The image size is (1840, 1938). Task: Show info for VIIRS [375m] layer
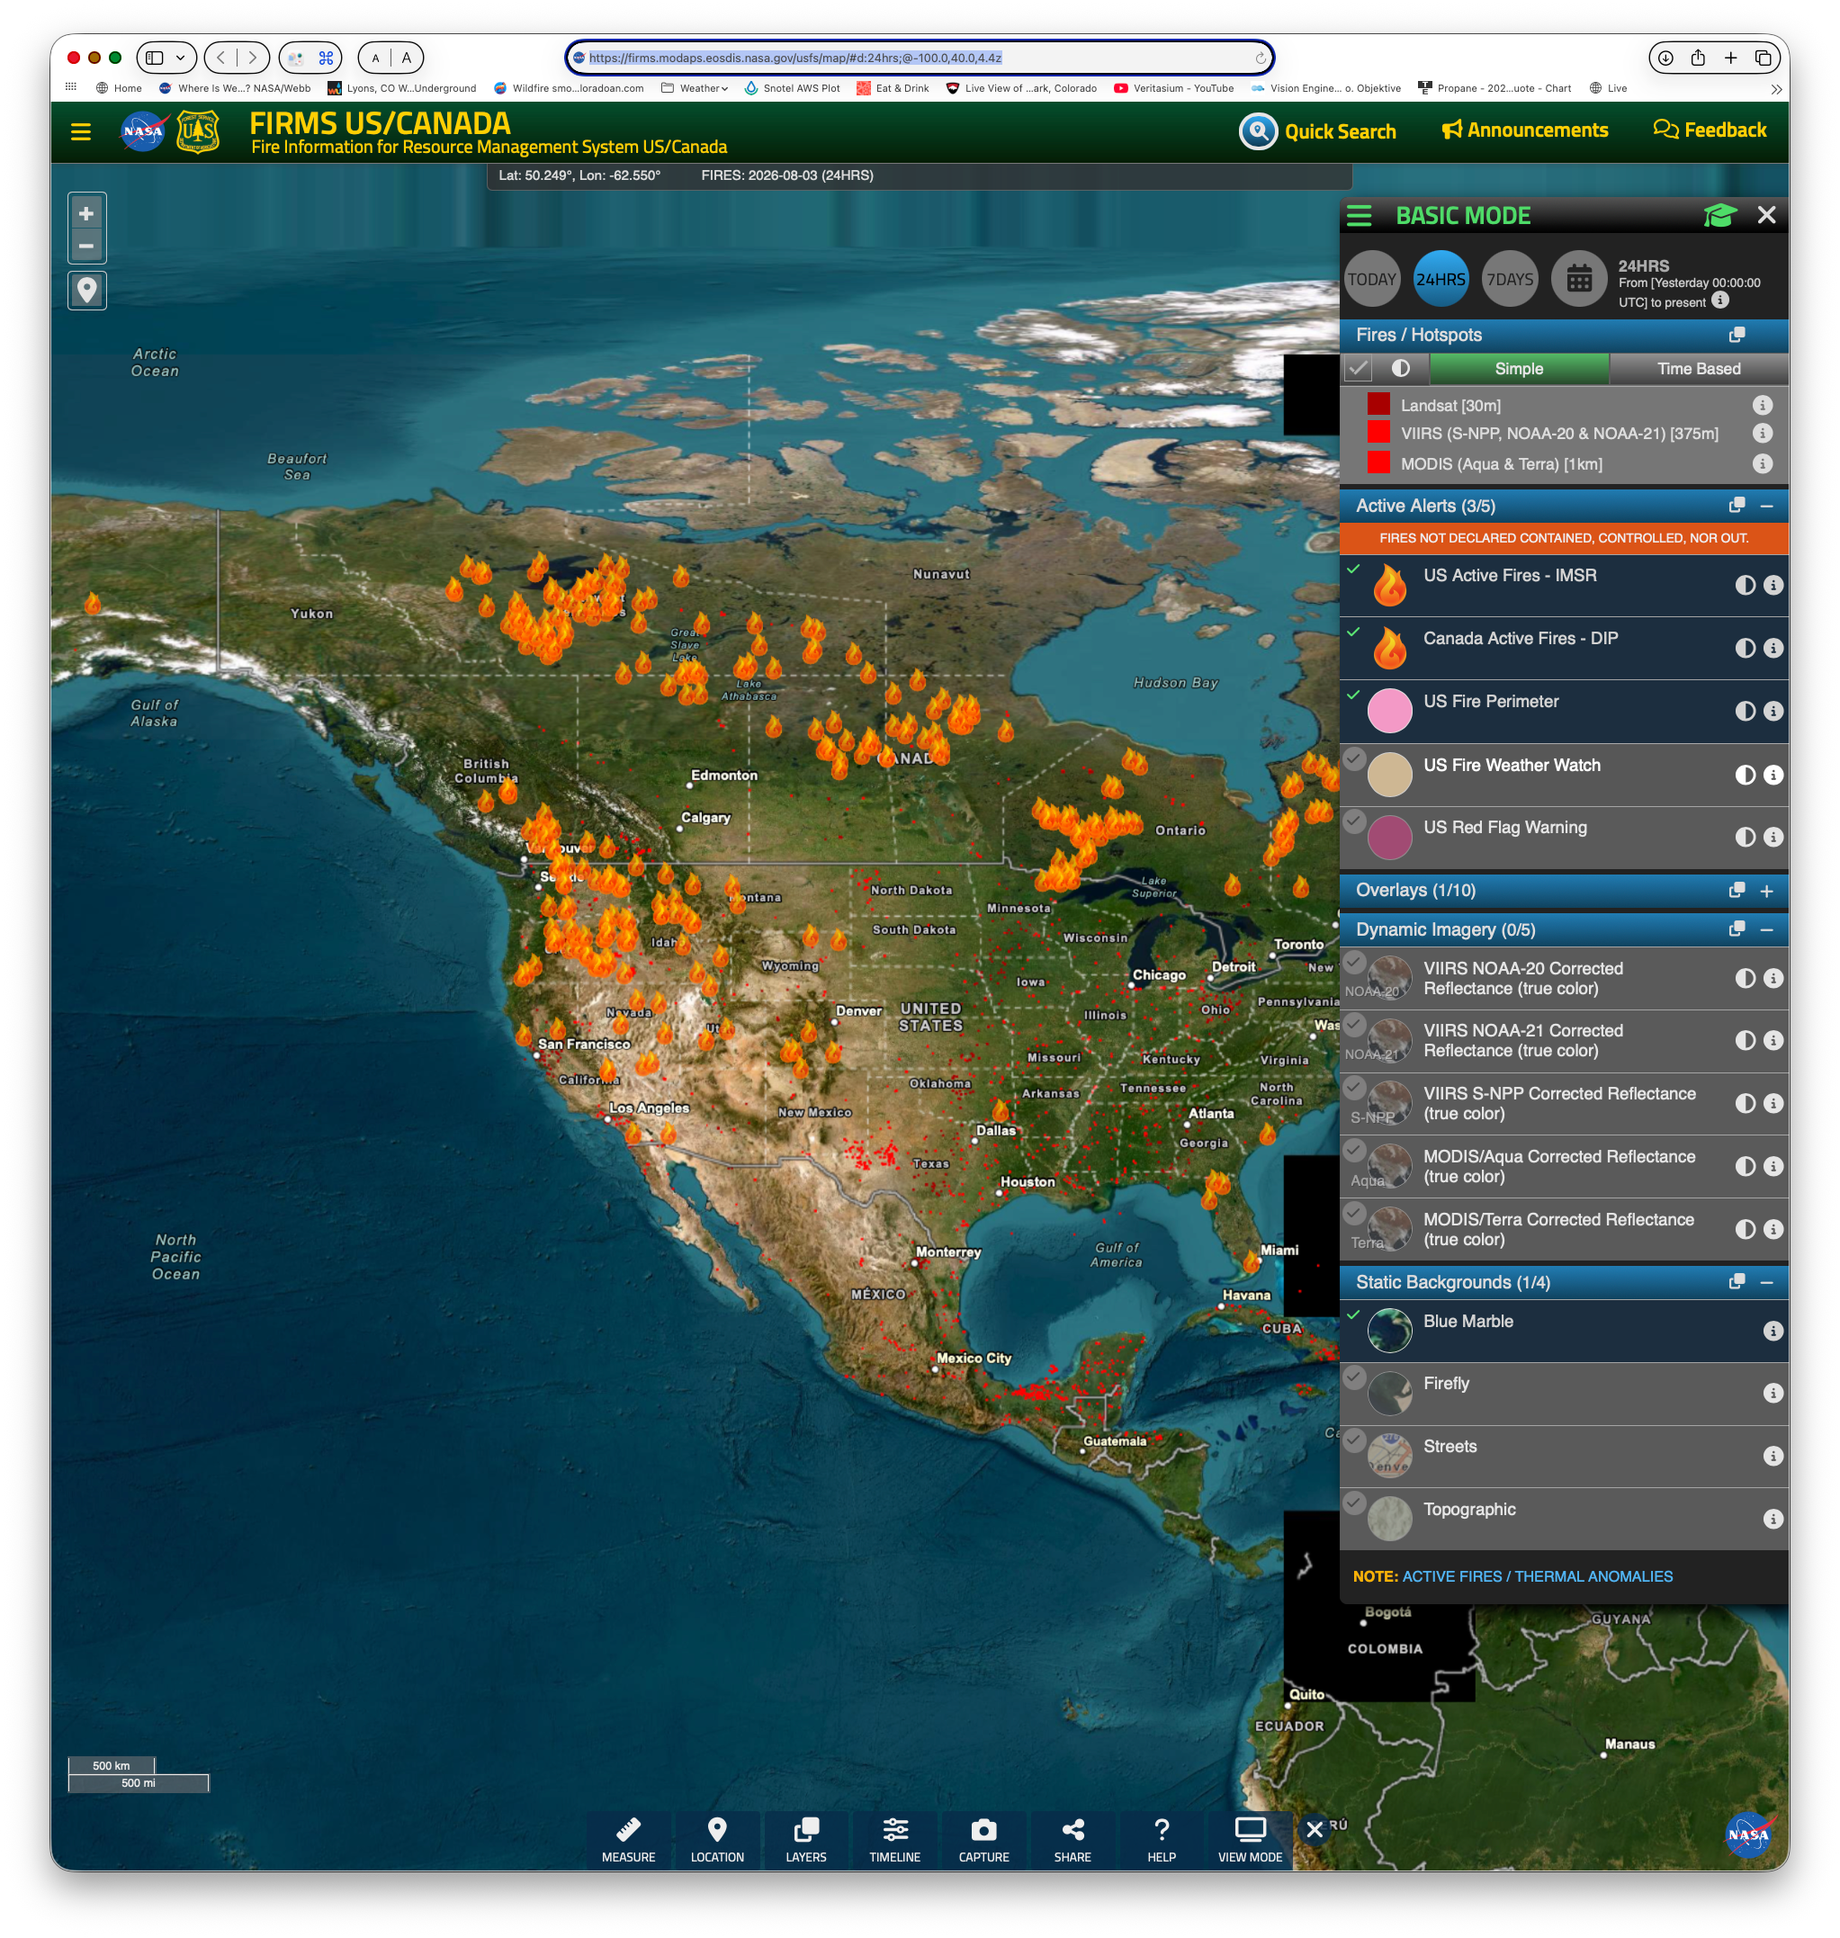tap(1763, 434)
